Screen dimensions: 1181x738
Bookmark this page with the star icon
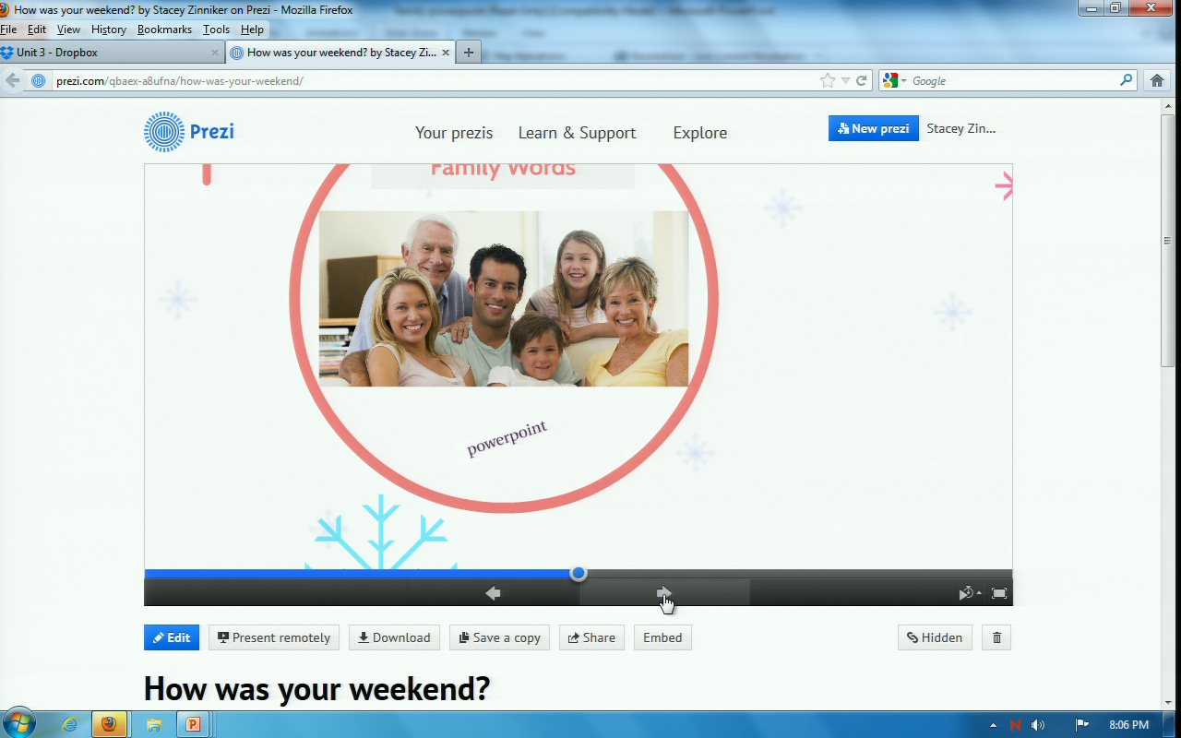click(828, 81)
